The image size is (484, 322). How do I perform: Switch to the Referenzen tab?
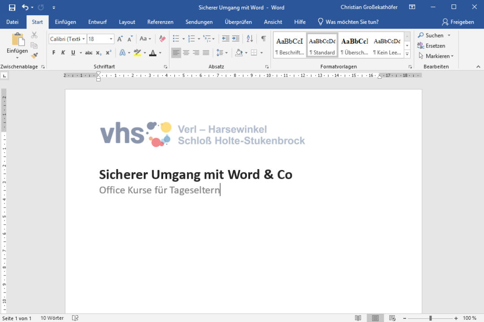pyautogui.click(x=160, y=22)
